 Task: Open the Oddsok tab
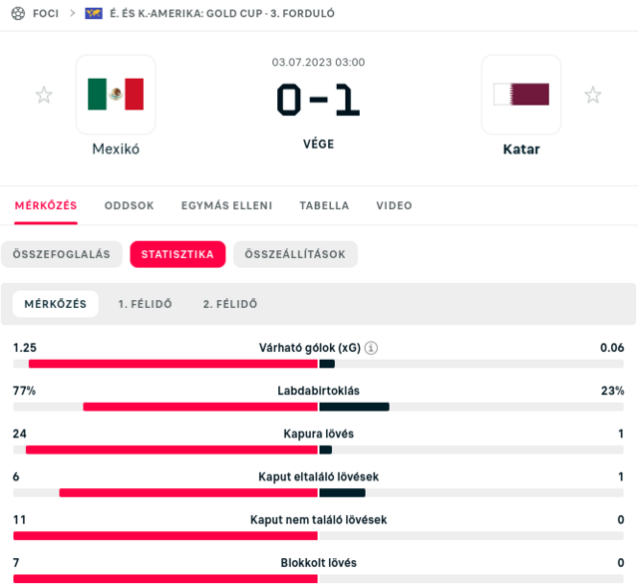pos(129,205)
